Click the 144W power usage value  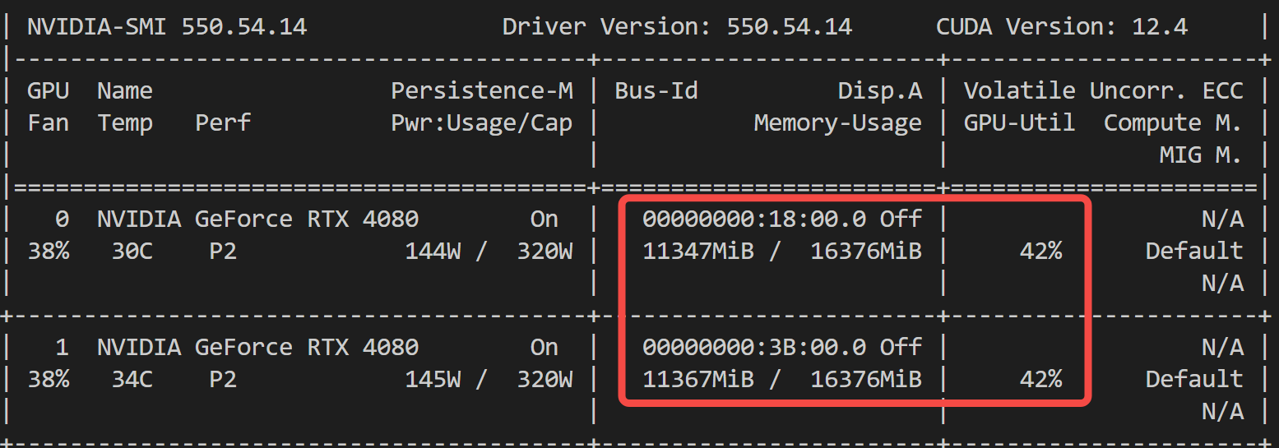[x=433, y=251]
